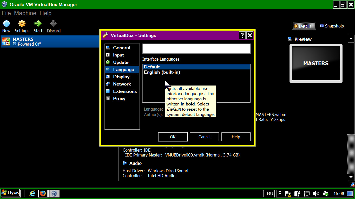Open the Network settings category
Image resolution: width=355 pixels, height=199 pixels.
coord(122,84)
